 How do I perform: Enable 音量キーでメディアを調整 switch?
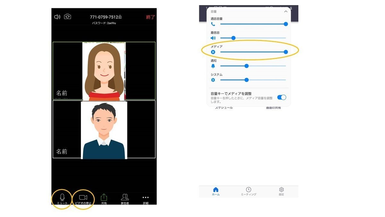tap(281, 97)
